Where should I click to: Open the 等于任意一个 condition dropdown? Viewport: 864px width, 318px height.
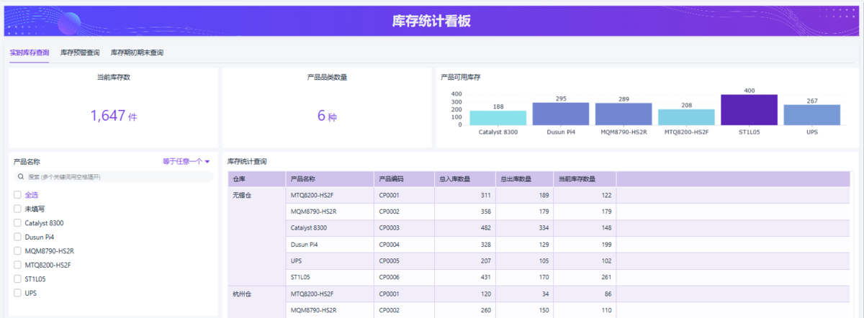pyautogui.click(x=186, y=162)
